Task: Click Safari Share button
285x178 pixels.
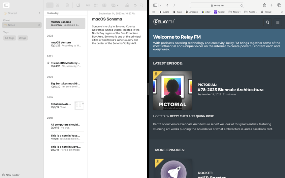Action: pyautogui.click(x=265, y=5)
